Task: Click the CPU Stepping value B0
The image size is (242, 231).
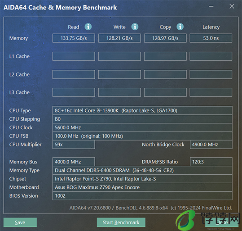Action: tap(142, 119)
